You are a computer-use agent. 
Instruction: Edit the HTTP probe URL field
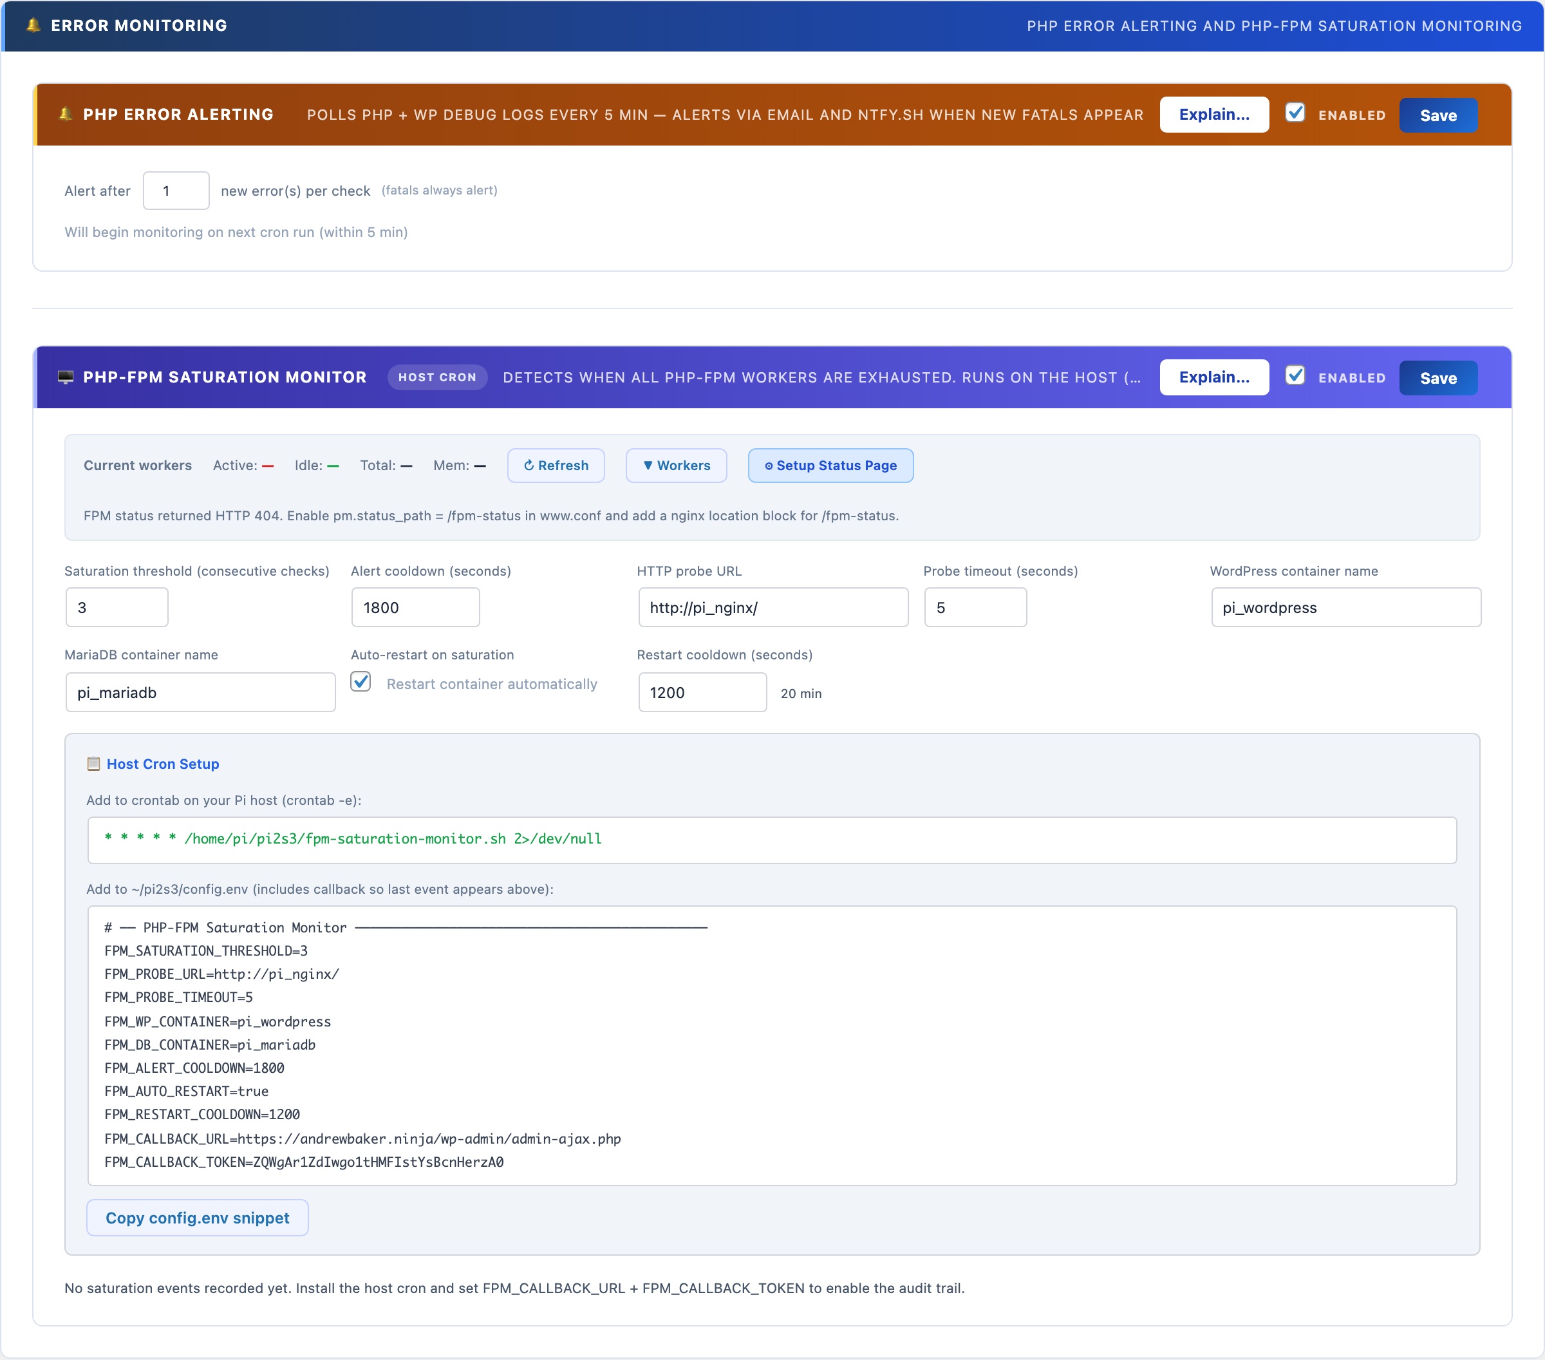[x=772, y=607]
